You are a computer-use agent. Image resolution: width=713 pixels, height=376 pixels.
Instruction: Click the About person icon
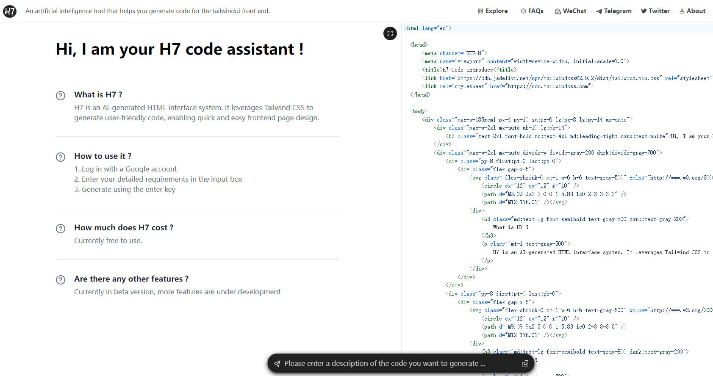tap(682, 11)
